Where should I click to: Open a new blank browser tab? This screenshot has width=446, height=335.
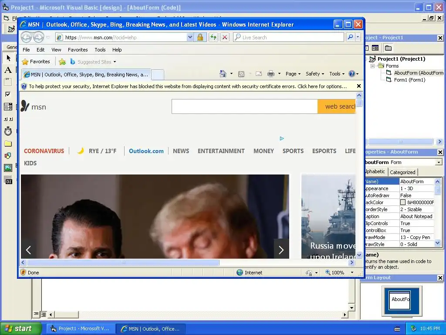(157, 75)
